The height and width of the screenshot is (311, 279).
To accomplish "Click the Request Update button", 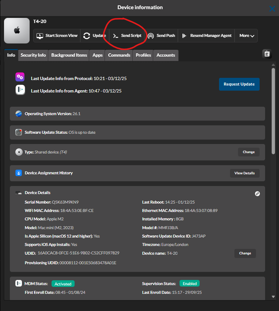I will (x=239, y=84).
